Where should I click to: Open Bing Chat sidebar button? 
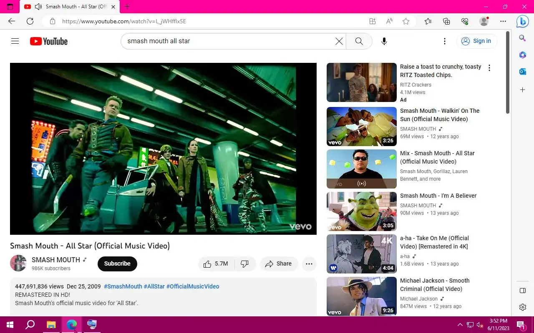pos(523,21)
